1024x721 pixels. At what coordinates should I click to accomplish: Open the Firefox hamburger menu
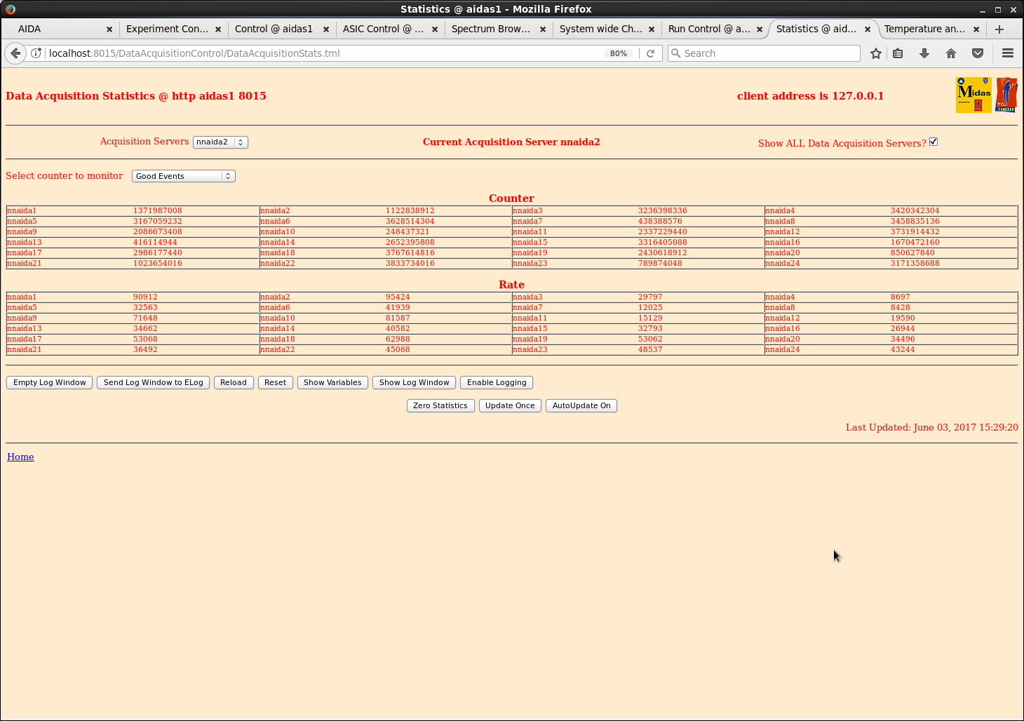click(x=1008, y=53)
